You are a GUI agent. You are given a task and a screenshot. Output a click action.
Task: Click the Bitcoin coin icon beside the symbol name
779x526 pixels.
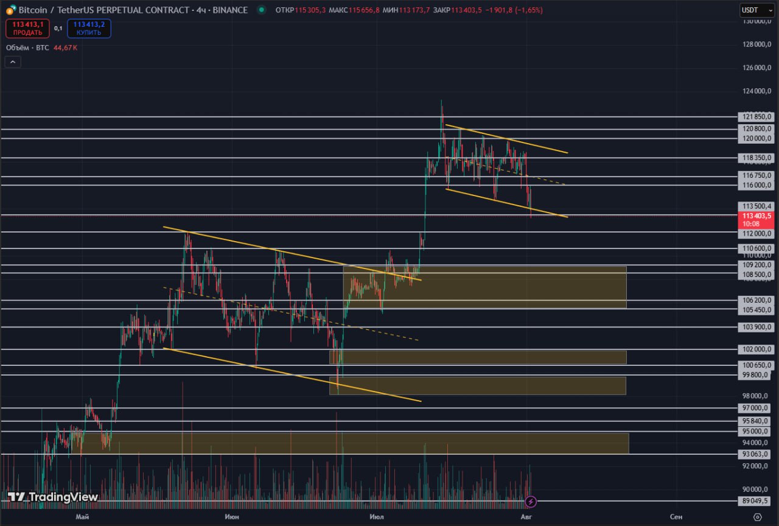11,10
